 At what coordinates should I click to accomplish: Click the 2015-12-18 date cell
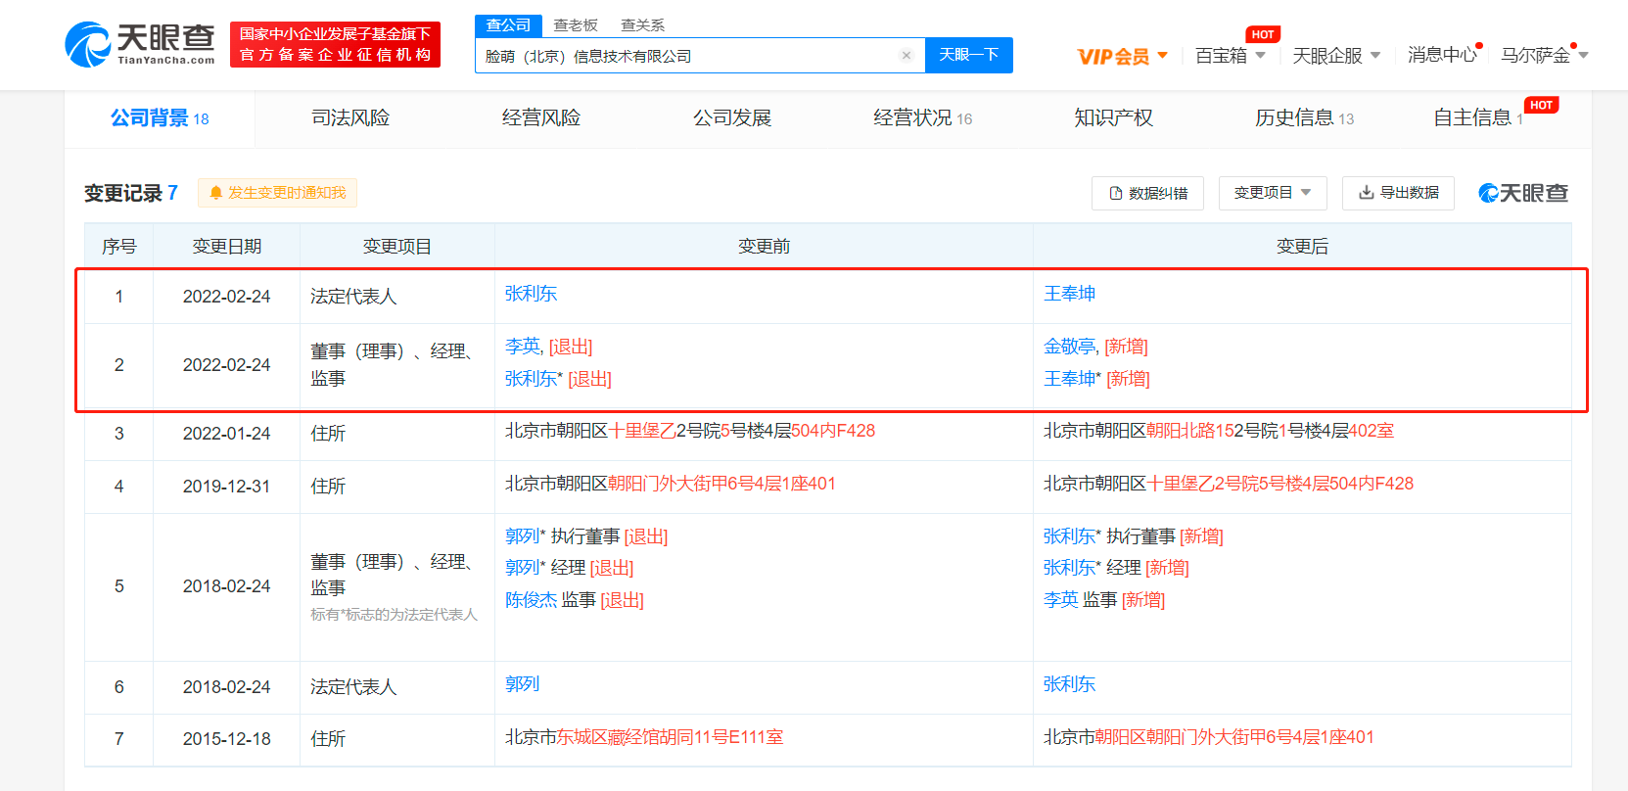tap(226, 739)
